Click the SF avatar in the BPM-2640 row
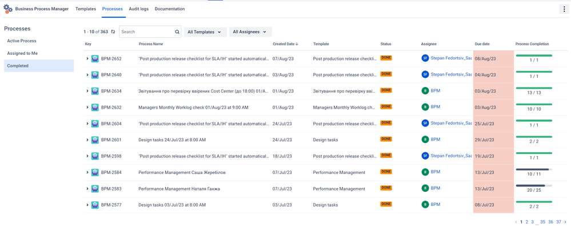 coord(425,74)
